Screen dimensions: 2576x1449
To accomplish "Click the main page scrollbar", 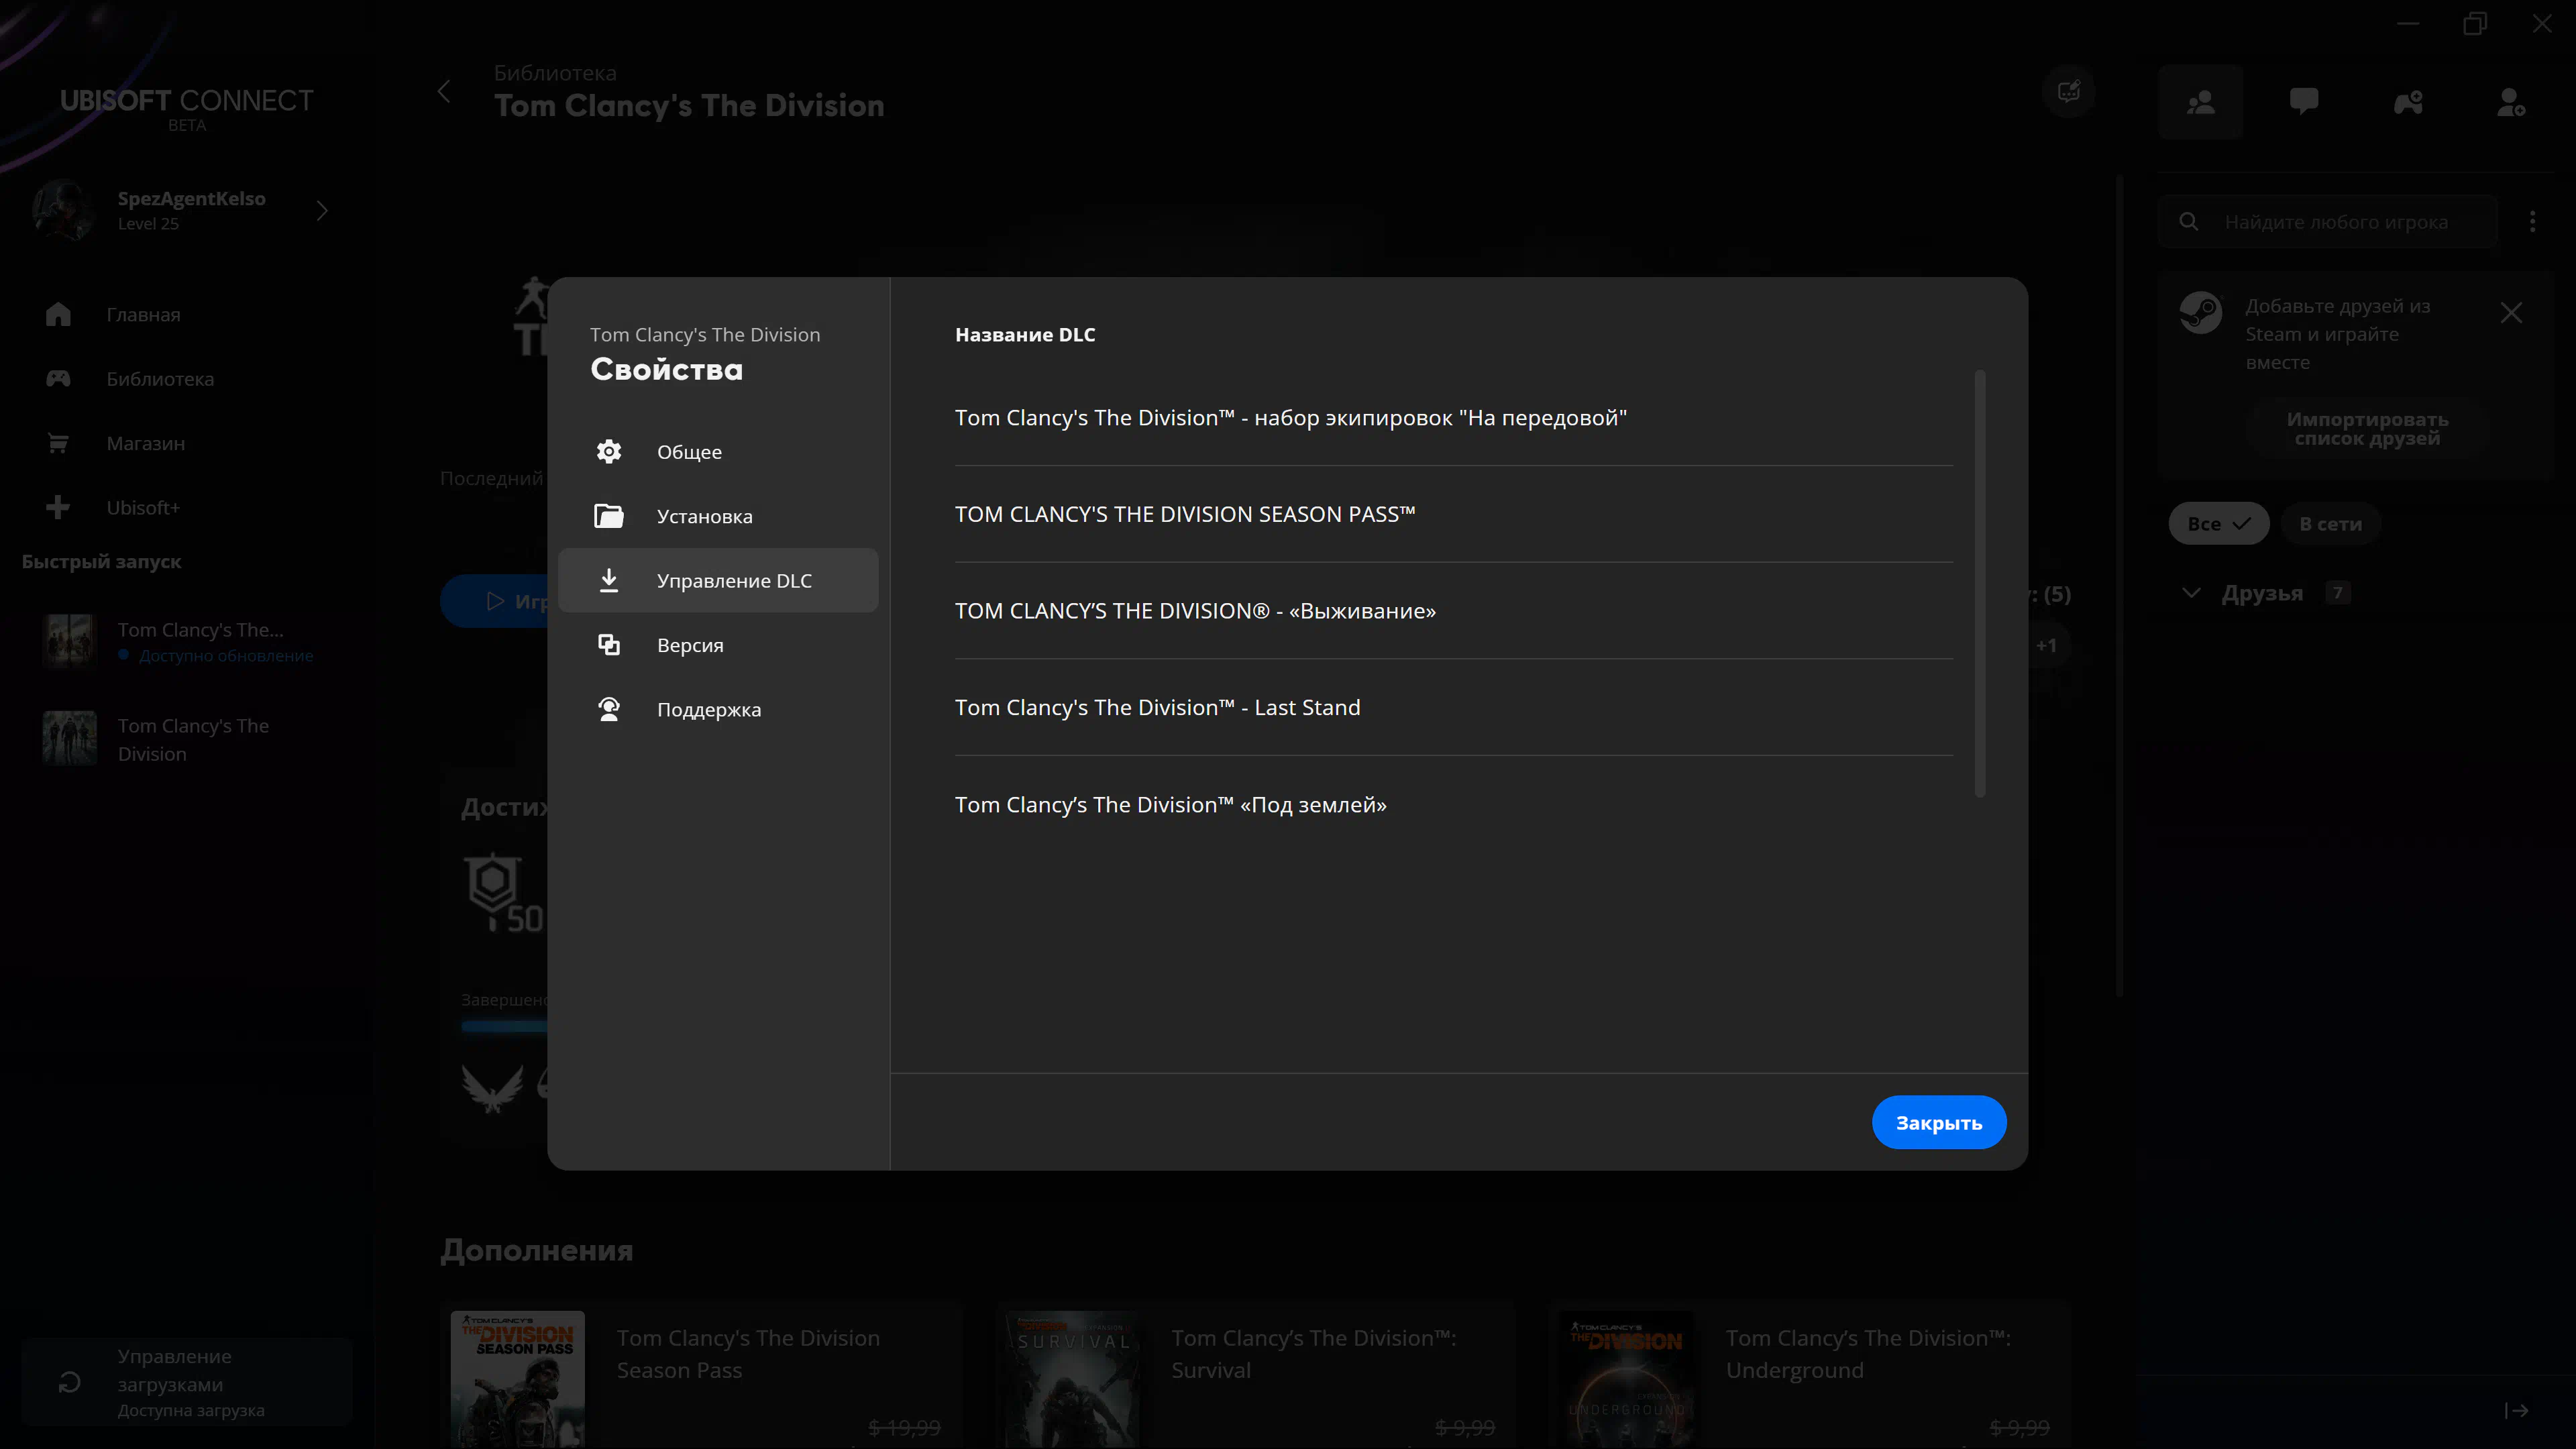I will click(2119, 586).
